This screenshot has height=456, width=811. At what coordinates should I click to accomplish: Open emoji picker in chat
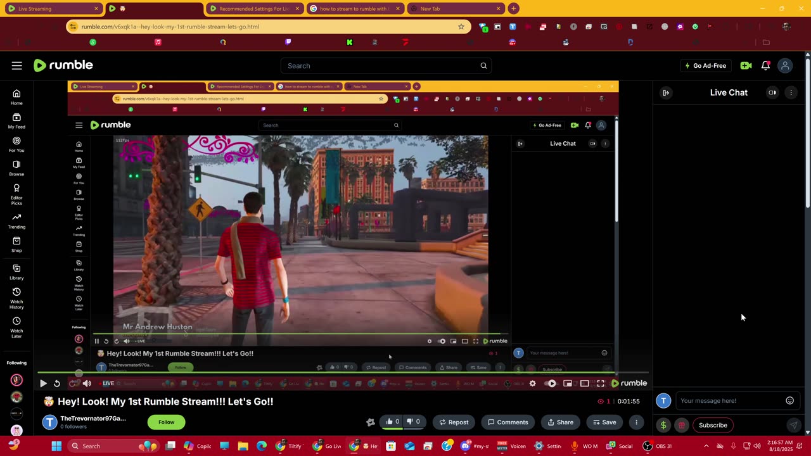click(790, 400)
